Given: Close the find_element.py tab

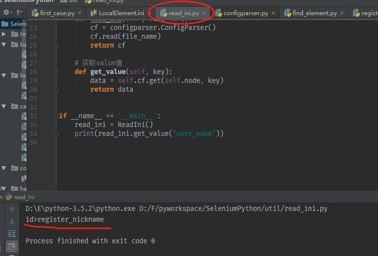Looking at the screenshot, I should click(x=342, y=13).
